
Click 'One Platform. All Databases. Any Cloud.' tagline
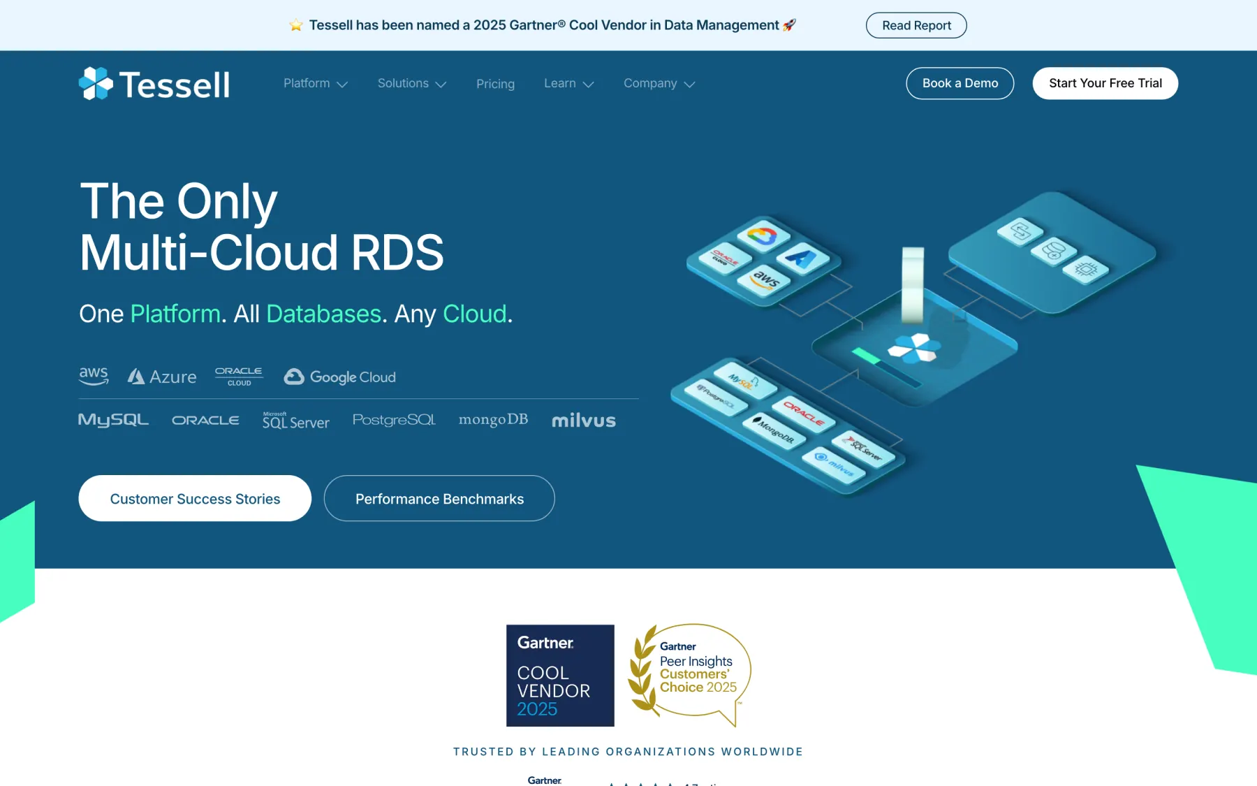pyautogui.click(x=296, y=314)
